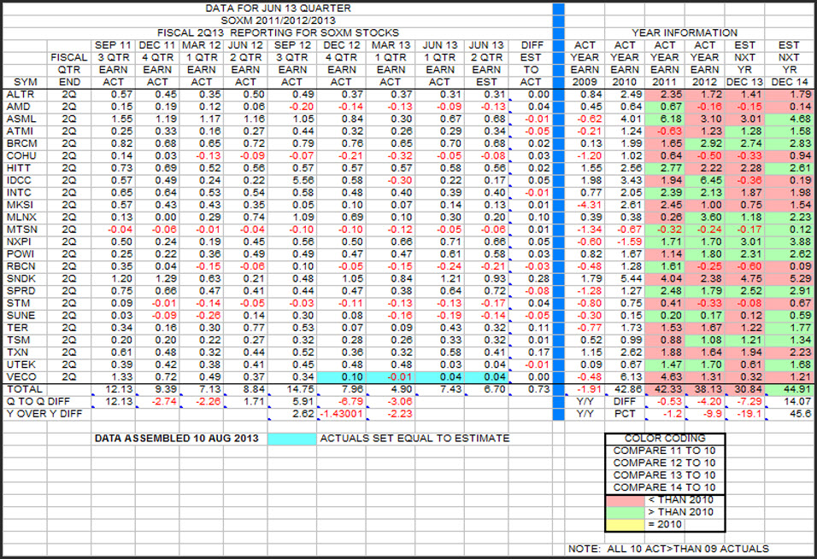Click ASML 2011 year earnings 6.18

pos(665,119)
